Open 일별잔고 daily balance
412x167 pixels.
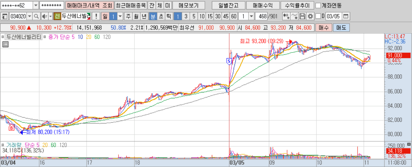tap(229, 5)
